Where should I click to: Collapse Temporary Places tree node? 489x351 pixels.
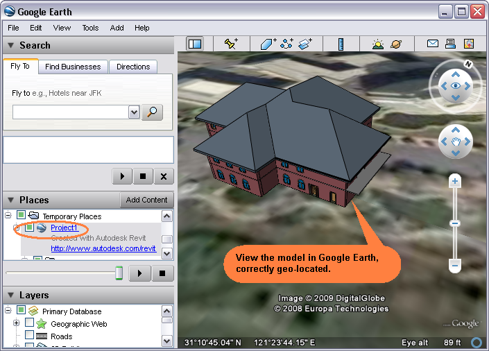click(x=8, y=215)
